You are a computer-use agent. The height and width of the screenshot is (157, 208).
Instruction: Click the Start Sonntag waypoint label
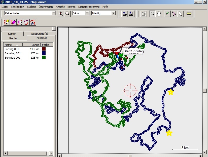click(x=133, y=51)
